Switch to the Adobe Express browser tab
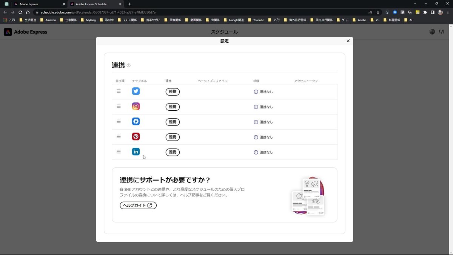453x255 pixels. point(39,4)
